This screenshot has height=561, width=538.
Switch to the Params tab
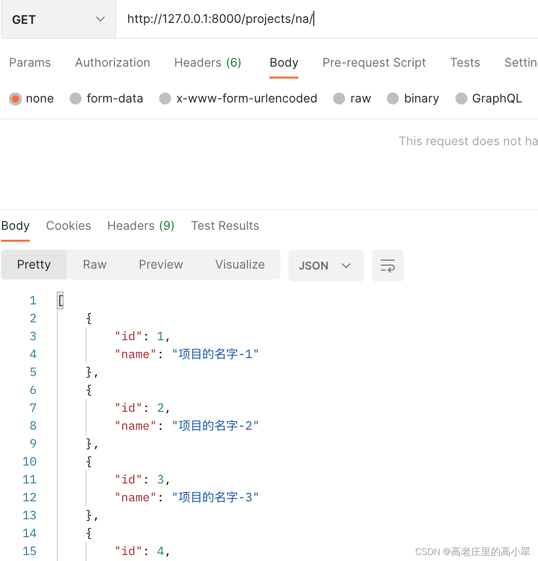click(30, 63)
